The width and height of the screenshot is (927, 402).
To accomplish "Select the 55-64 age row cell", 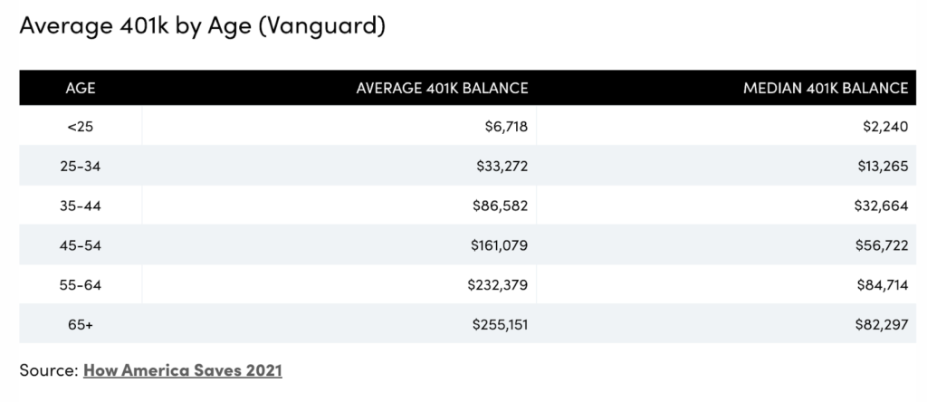I will pos(81,284).
